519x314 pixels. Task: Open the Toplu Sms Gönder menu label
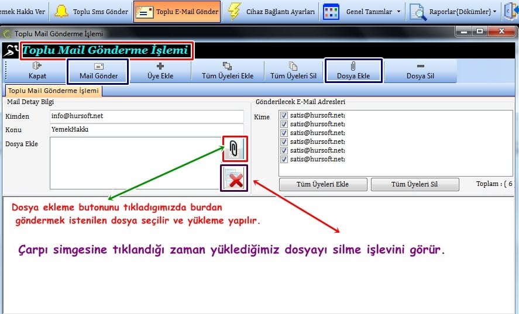click(x=100, y=12)
